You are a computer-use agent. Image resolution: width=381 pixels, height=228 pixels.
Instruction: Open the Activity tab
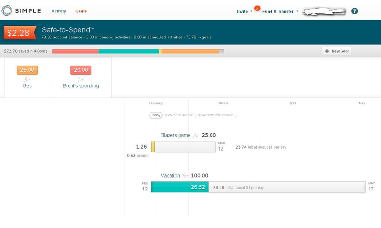tap(59, 11)
